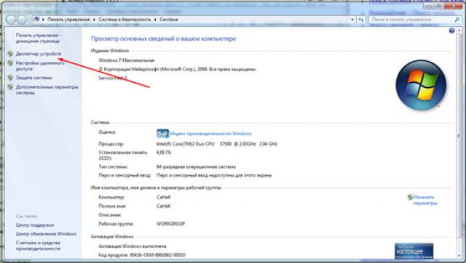Click WORKGROUP workgroup value
The height and width of the screenshot is (263, 466).
(x=170, y=224)
